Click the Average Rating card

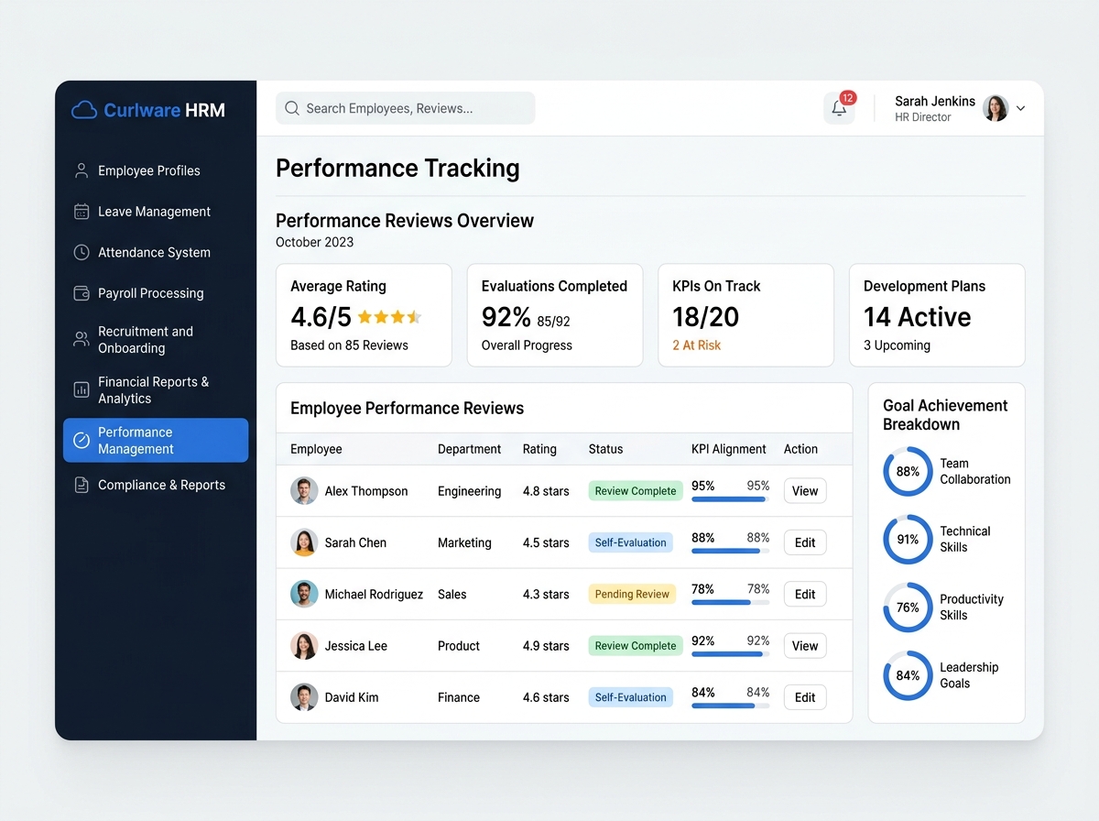click(x=364, y=315)
